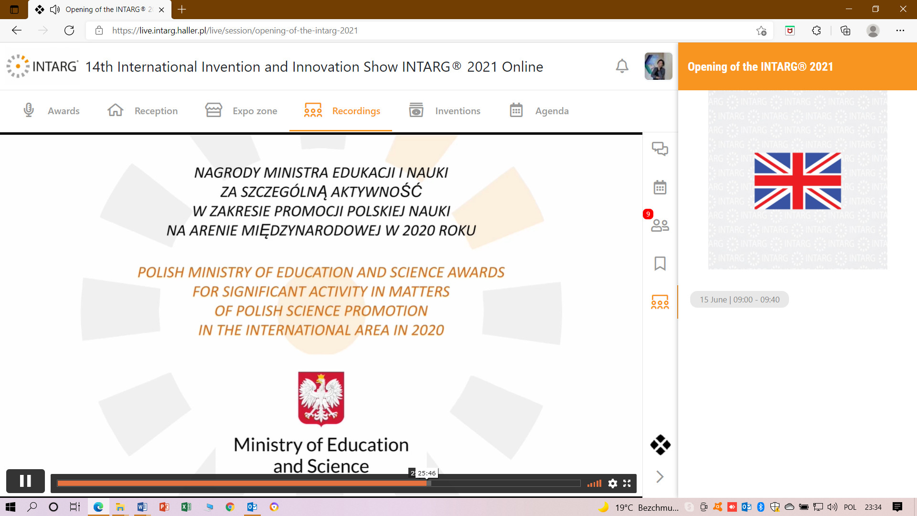Open tab actions menu icon

point(14,10)
